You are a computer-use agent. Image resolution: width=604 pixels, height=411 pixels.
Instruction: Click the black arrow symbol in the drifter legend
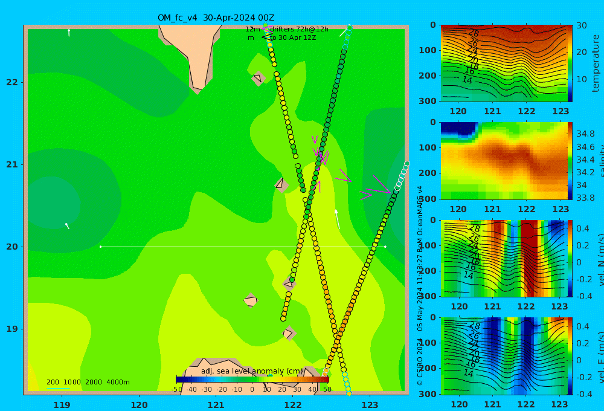coord(266,37)
